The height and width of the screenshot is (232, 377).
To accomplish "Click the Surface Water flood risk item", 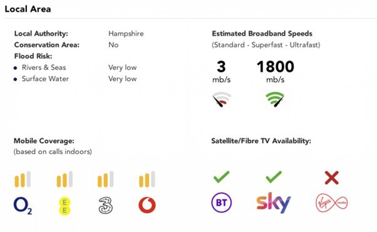I will (45, 79).
